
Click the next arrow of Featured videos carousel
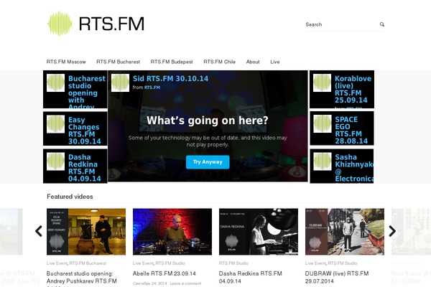(392, 231)
